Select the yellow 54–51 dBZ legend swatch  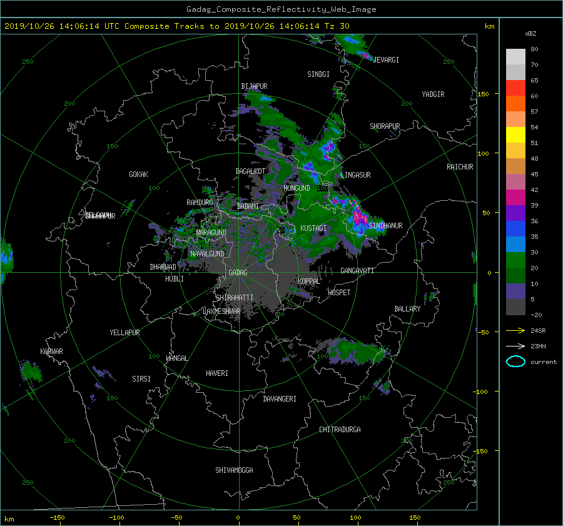click(515, 135)
